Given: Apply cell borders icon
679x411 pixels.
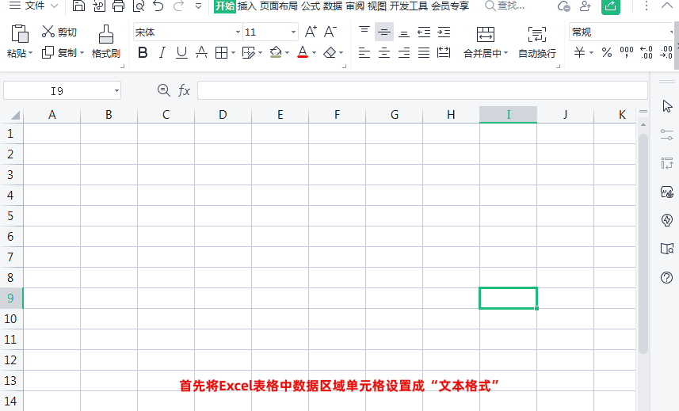Looking at the screenshot, I should tap(221, 53).
